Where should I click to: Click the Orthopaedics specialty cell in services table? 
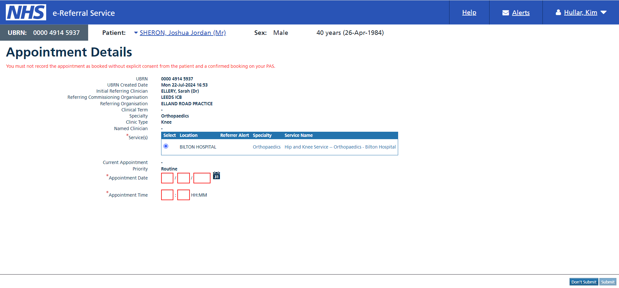coord(267,147)
